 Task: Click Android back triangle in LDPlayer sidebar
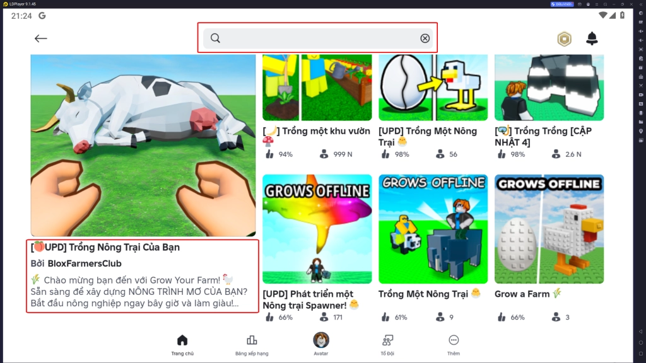click(x=641, y=331)
